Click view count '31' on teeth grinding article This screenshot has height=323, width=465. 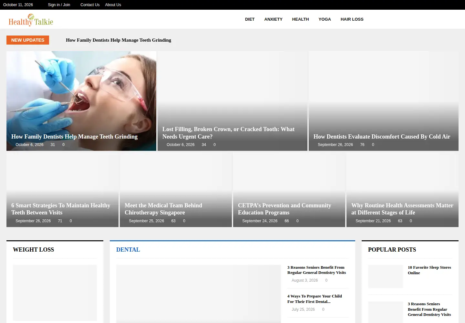53,145
